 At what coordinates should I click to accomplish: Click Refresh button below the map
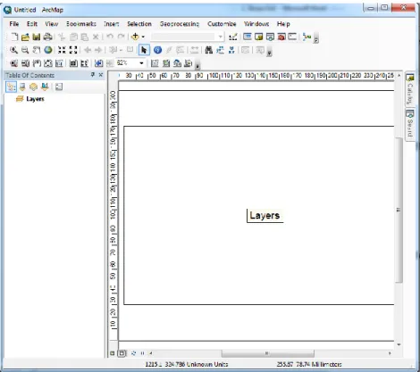click(x=133, y=353)
